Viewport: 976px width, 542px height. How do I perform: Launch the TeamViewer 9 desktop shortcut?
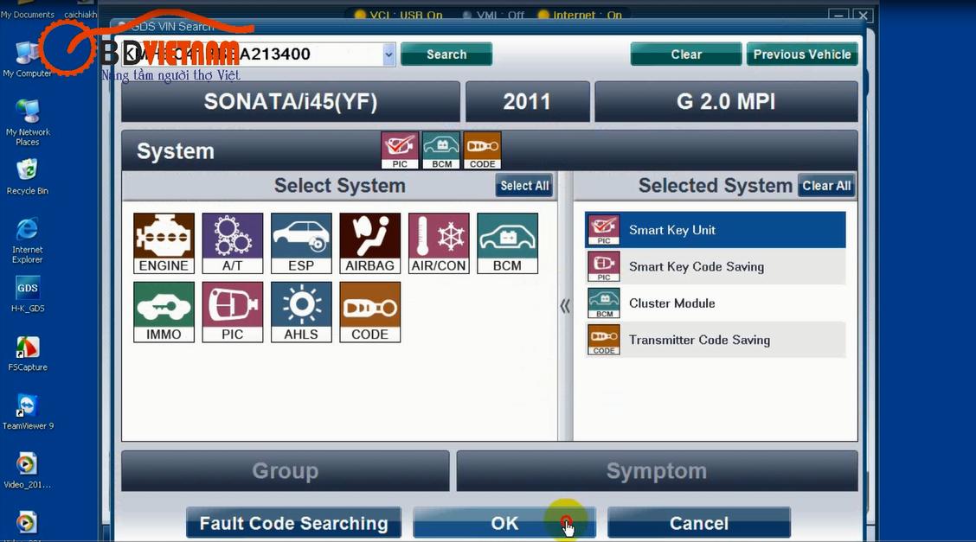pyautogui.click(x=28, y=412)
